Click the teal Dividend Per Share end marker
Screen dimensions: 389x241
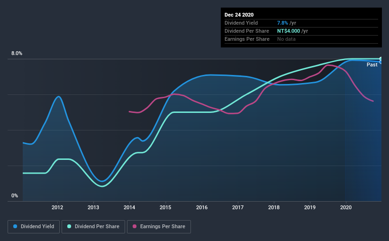(381, 59)
